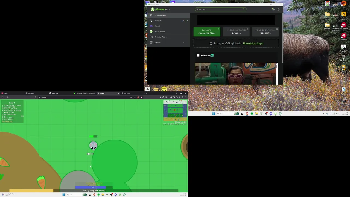Viewport: 350px width, 197px height.
Task: Dismiss the Başlamak green card
Action: tap(218, 29)
